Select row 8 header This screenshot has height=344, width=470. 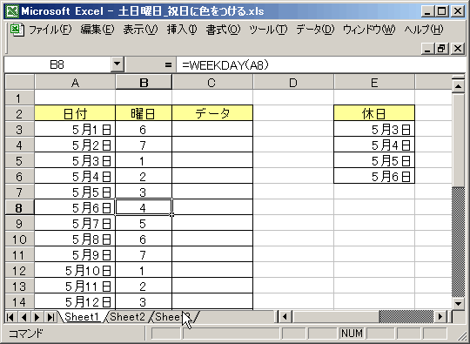[x=19, y=207]
